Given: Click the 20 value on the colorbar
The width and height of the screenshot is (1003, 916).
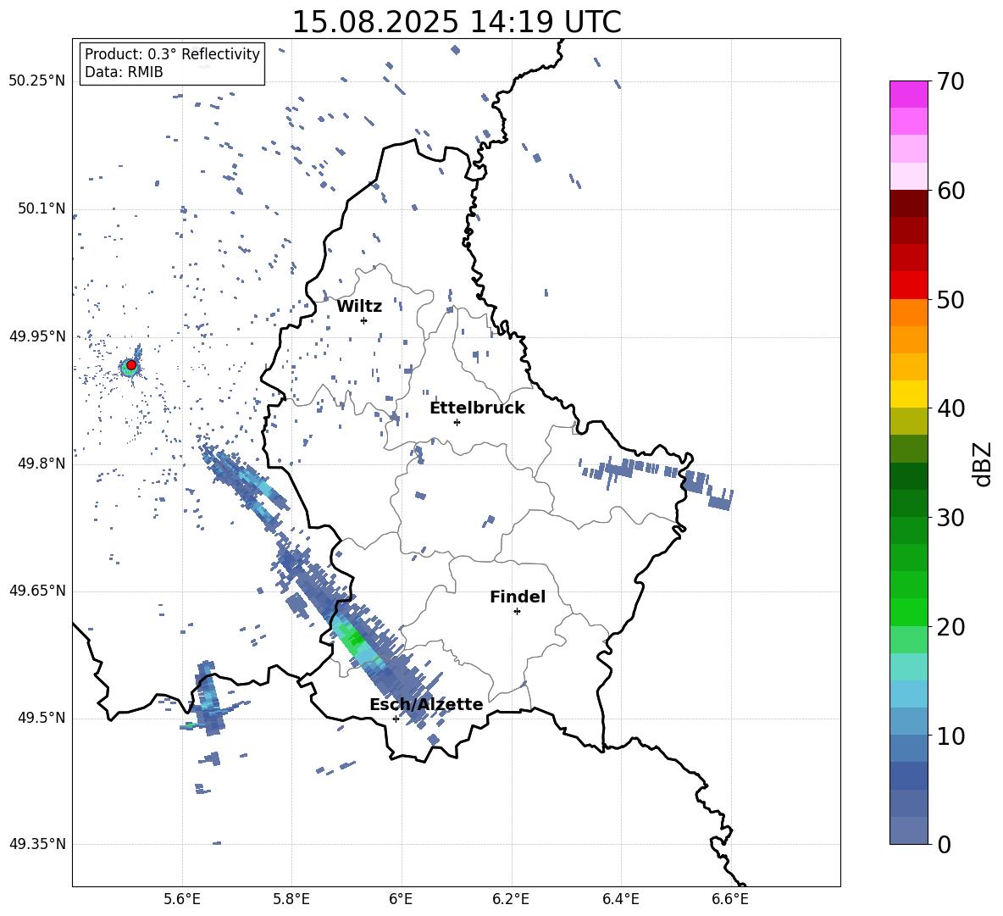Looking at the screenshot, I should [950, 627].
